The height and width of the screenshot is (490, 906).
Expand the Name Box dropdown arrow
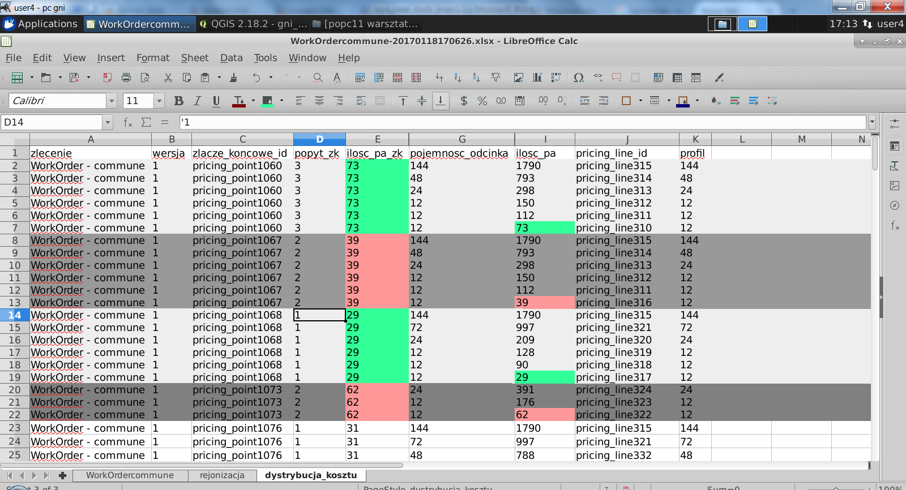click(x=108, y=122)
